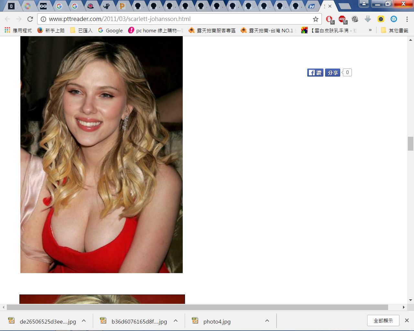The height and width of the screenshot is (331, 414).
Task: Expand options for de26506525d3ee jpg download
Action: 84,321
